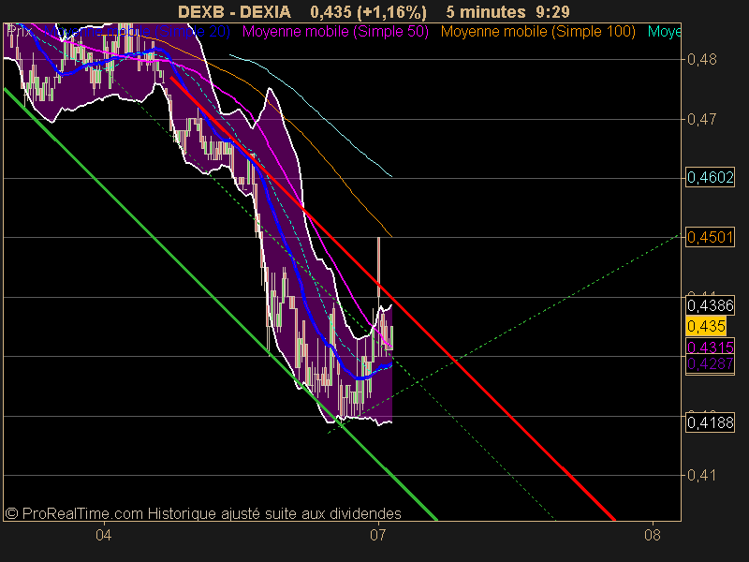Click the 0,435 (+1,16%) price in title
The height and width of the screenshot is (562, 749).
(x=368, y=12)
